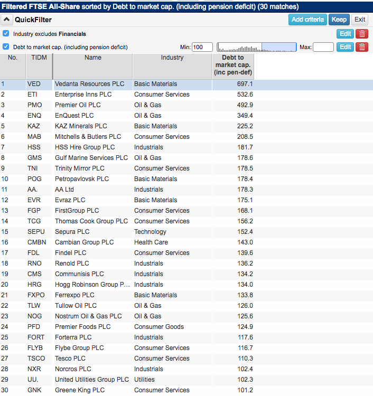This screenshot has width=373, height=396.
Task: Sort by Debt to market cap header
Action: coord(233,67)
